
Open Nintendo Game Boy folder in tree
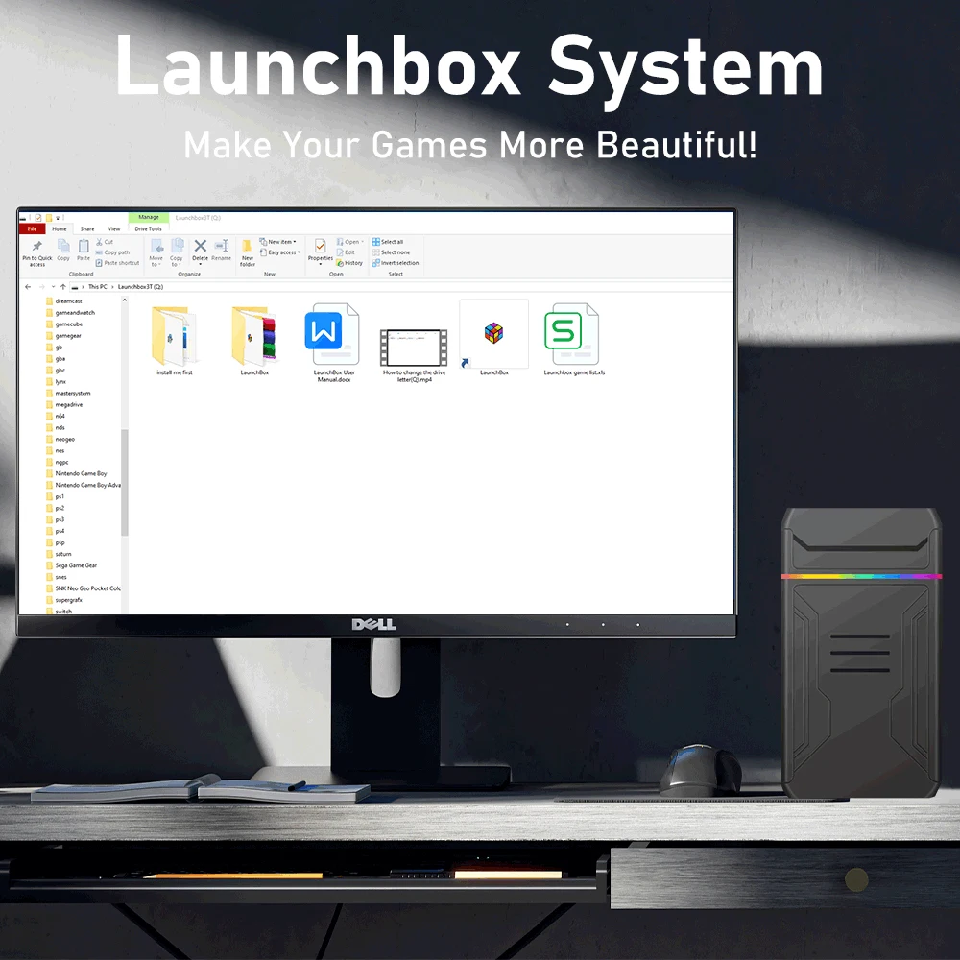77,474
